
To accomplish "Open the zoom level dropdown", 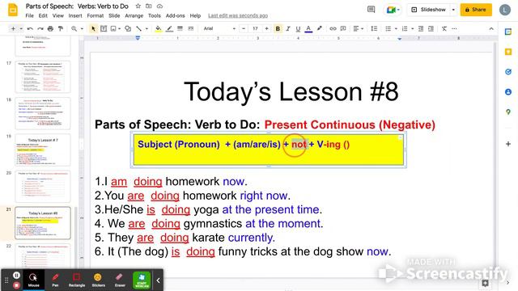I will click(82, 29).
